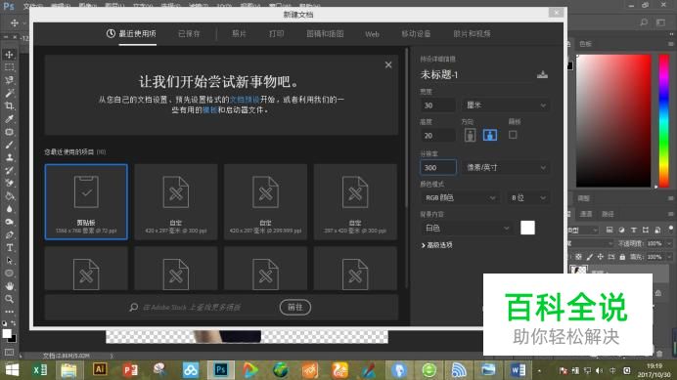Click the Adobe Stock search field
The image size is (677, 380).
coord(207,307)
